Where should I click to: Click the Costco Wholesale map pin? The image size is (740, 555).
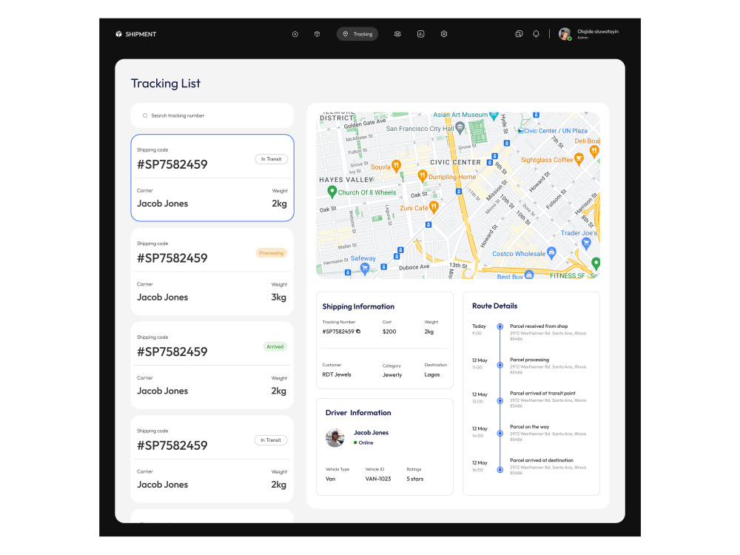[x=551, y=252]
